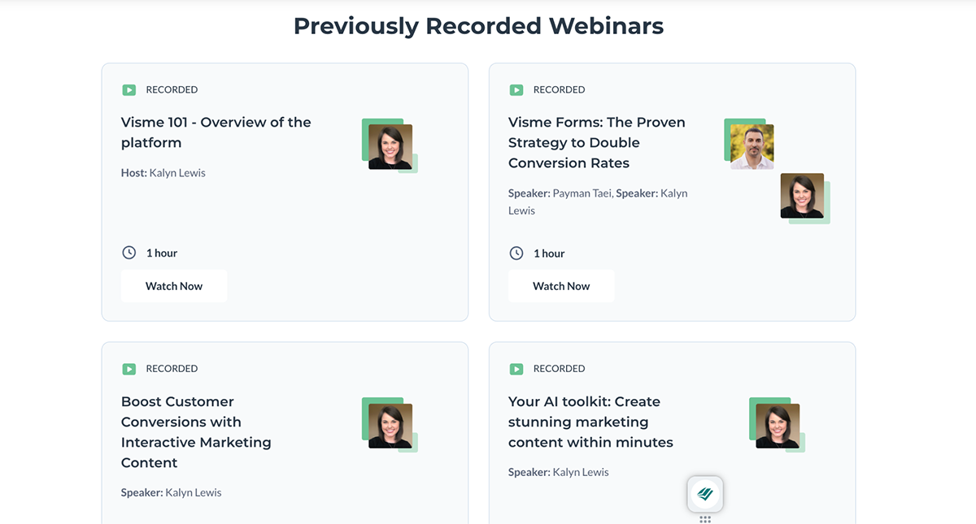Click the RECORDED icon on Boost Customer Conversions card
Viewport: 976px width, 524px height.
129,368
